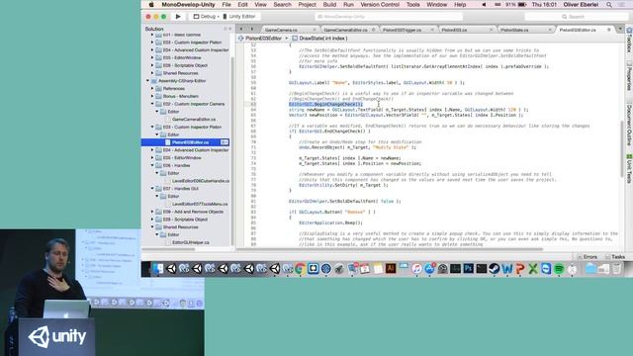Open the Project menu

click(x=307, y=4)
